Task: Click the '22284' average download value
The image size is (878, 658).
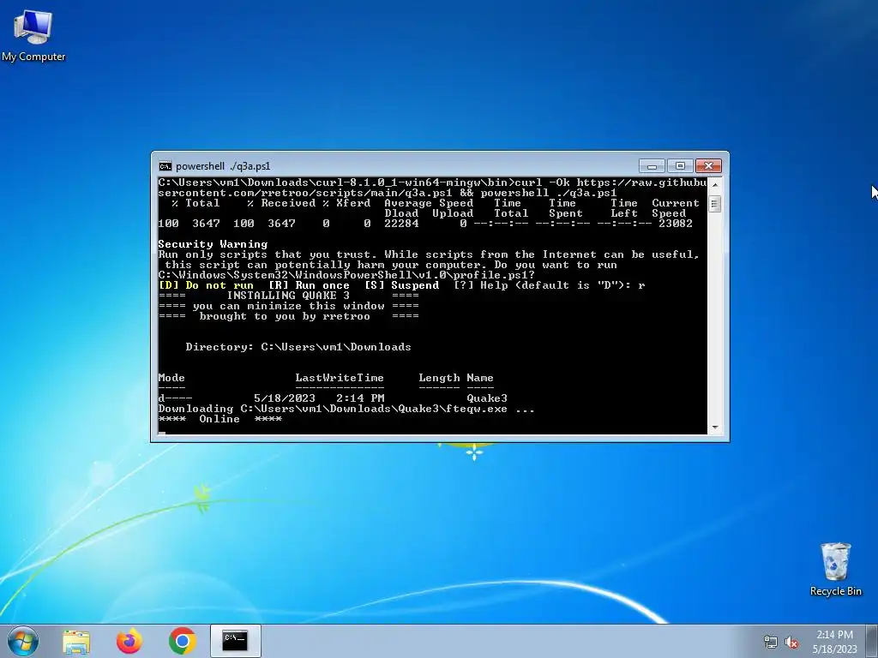Action: (401, 224)
